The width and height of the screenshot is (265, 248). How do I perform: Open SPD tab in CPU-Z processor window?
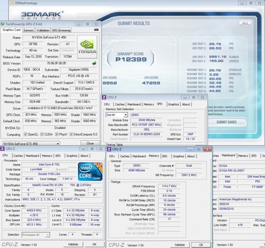pos(58,156)
